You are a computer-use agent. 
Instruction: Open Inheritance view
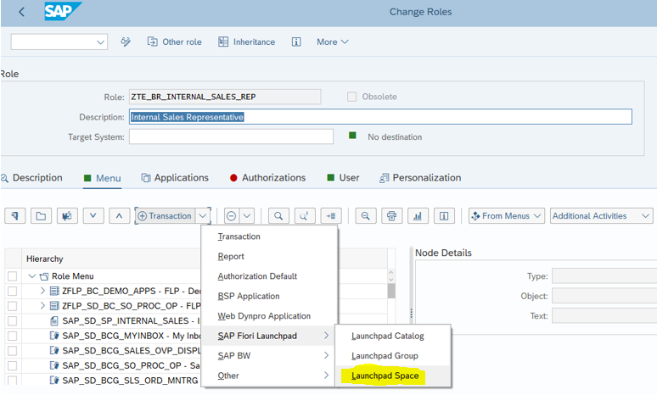pyautogui.click(x=247, y=42)
